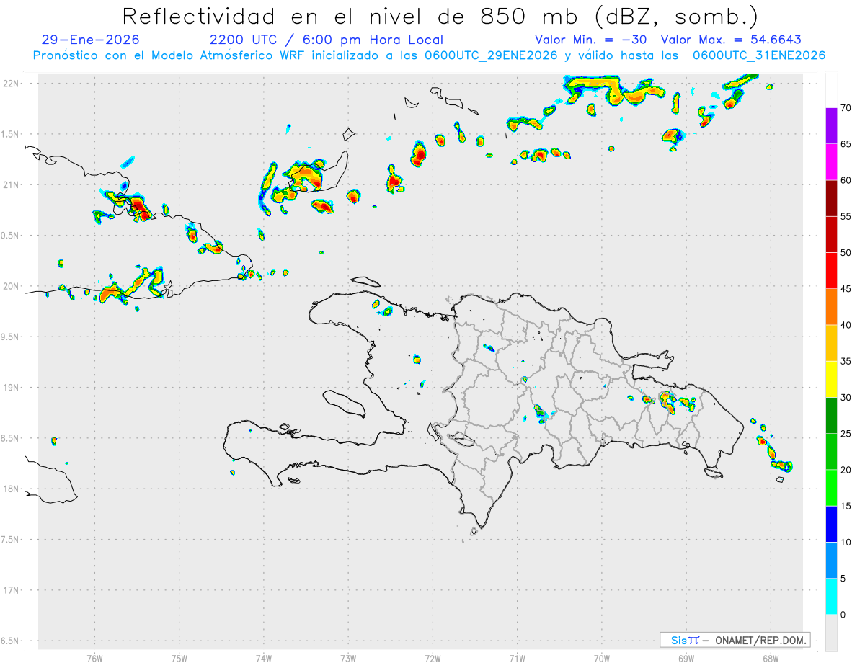
Task: Click the '75W' longitude label
Action: click(x=179, y=659)
